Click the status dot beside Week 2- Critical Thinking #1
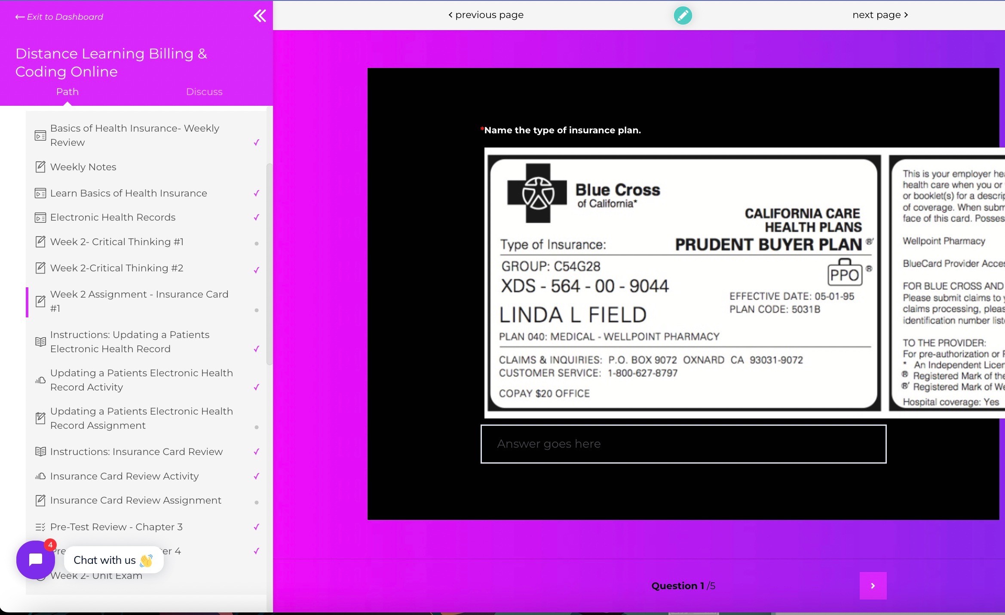The height and width of the screenshot is (615, 1005). pos(257,243)
